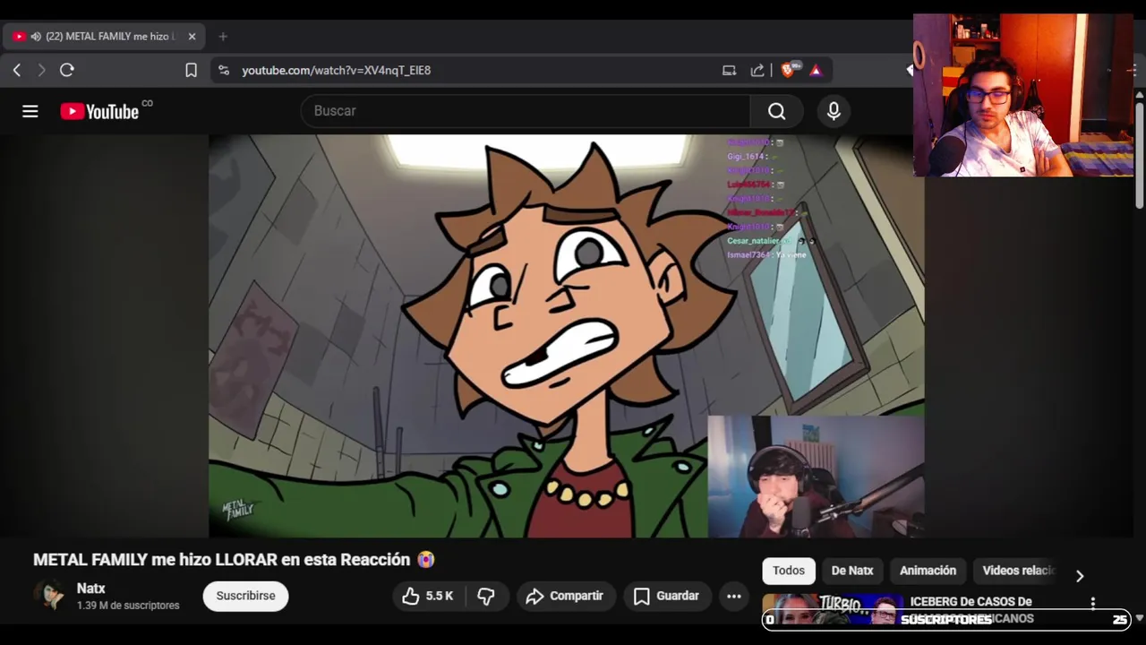Image resolution: width=1146 pixels, height=645 pixels.
Task: Click the magnifier search button
Action: 776,111
